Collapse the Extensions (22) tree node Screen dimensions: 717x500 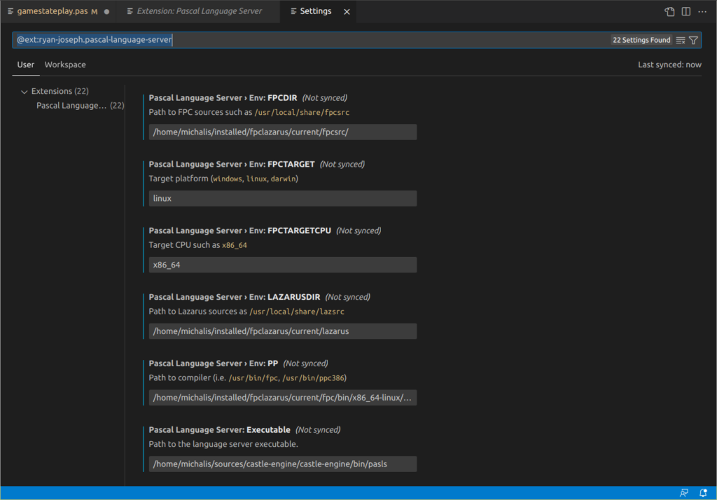(x=24, y=91)
